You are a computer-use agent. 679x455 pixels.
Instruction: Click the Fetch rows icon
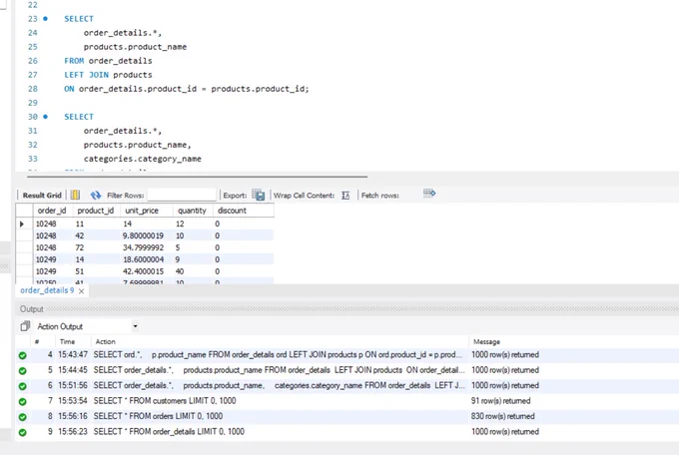click(x=429, y=194)
